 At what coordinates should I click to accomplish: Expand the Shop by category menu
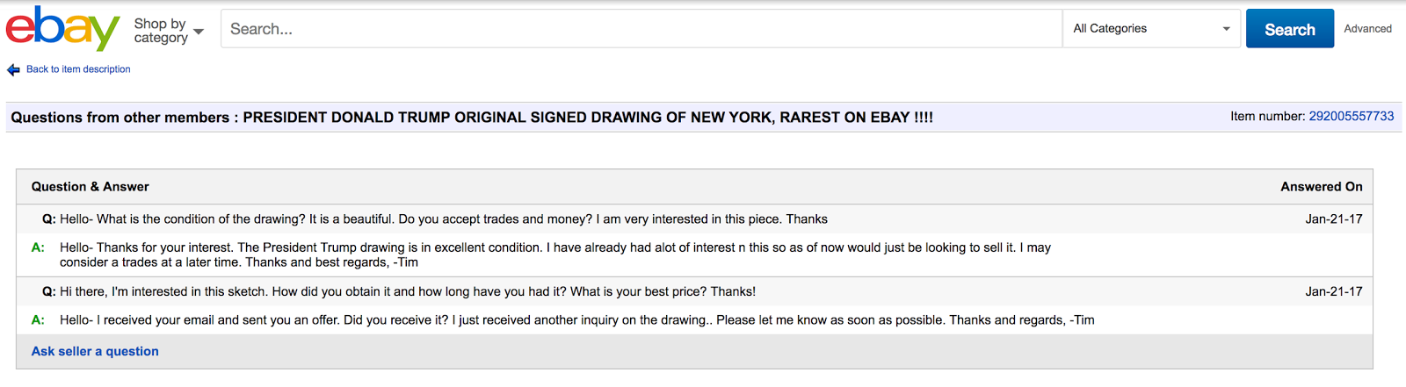169,31
